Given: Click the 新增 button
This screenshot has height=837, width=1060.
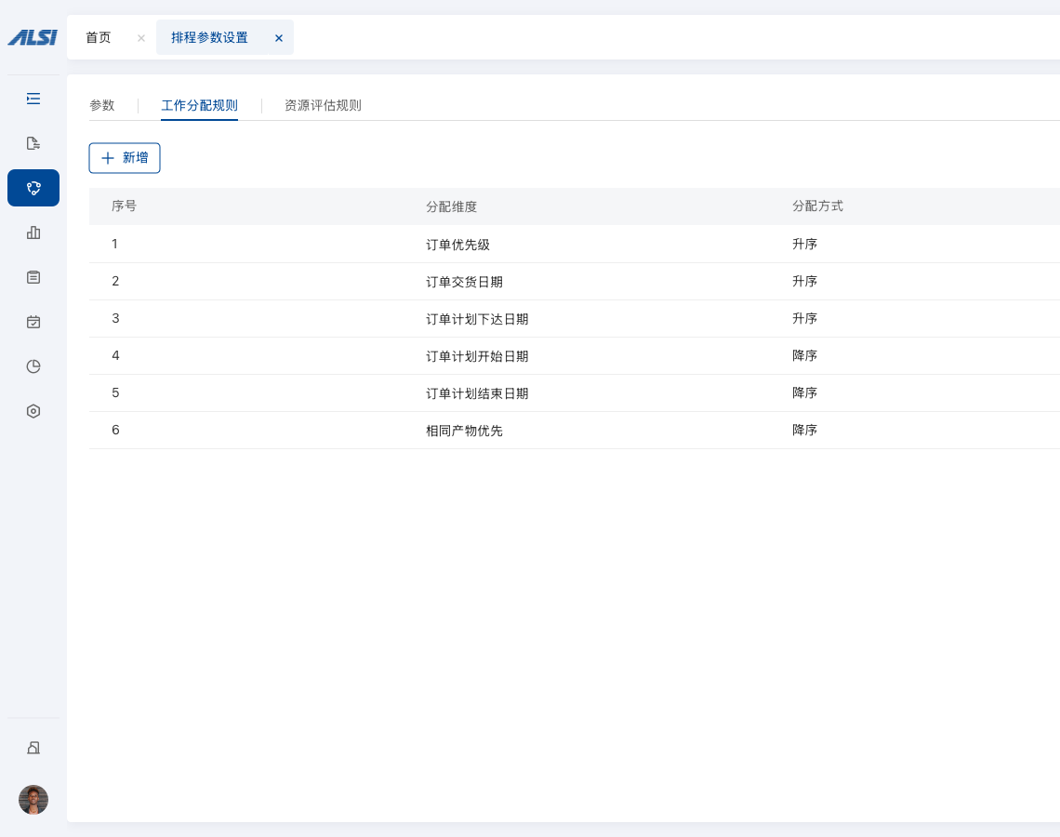Looking at the screenshot, I should [x=125, y=158].
